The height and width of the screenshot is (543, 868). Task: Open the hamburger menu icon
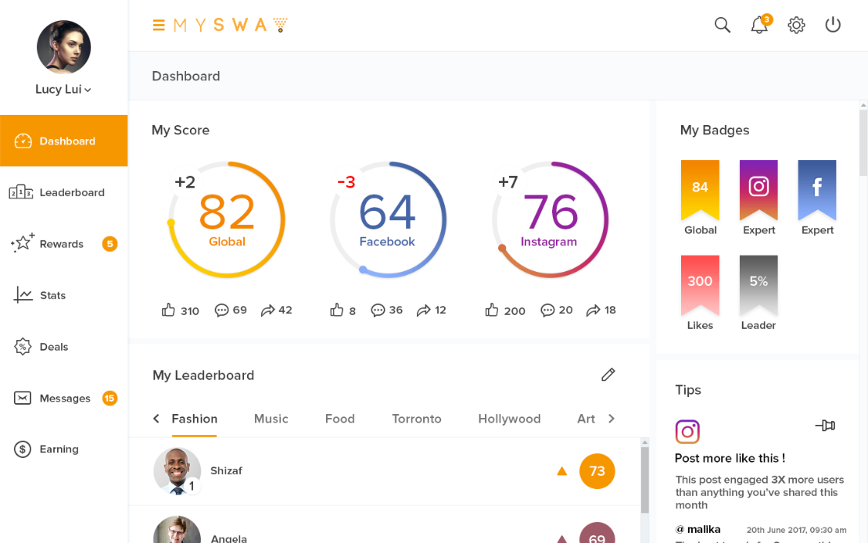coord(159,25)
